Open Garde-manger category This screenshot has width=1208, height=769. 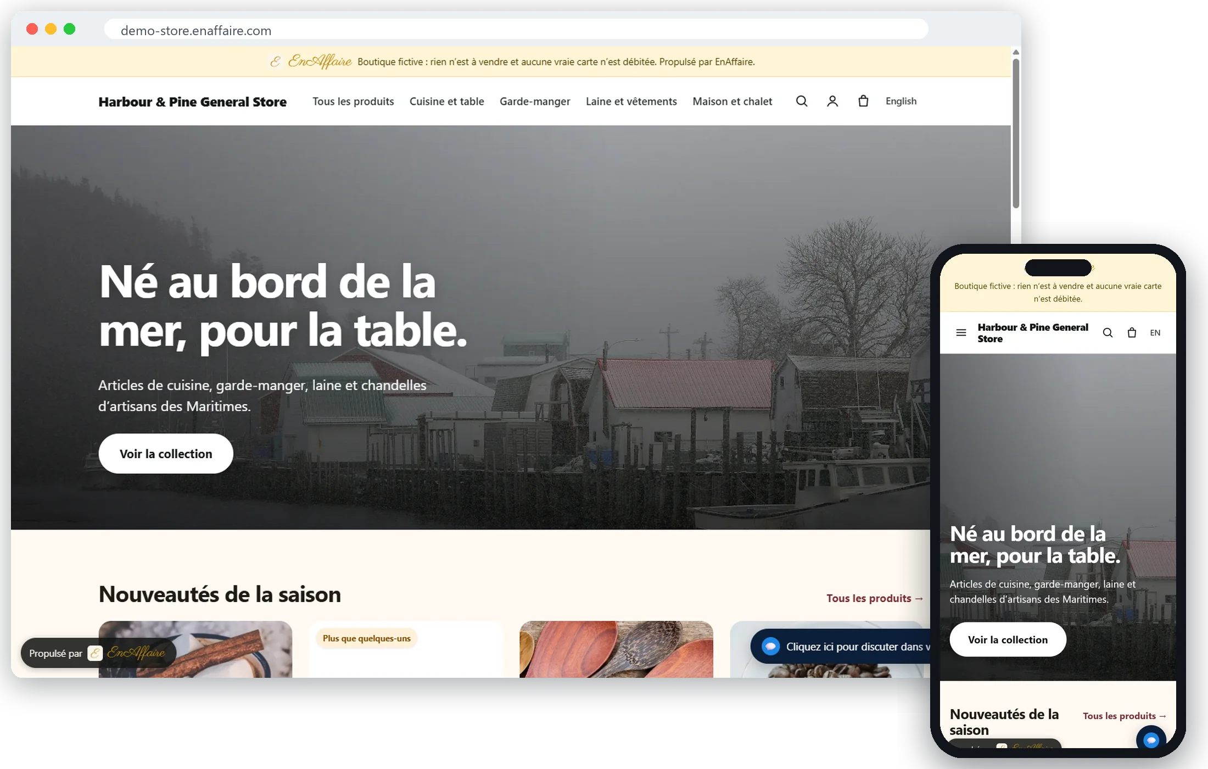coord(535,102)
